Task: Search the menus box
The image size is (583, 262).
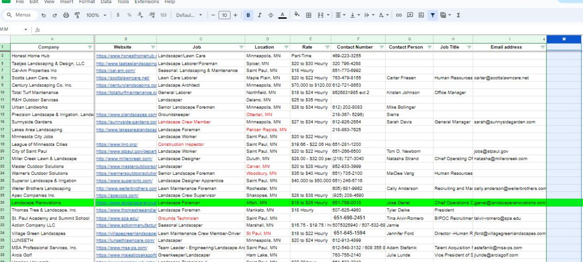Action: click(20, 15)
